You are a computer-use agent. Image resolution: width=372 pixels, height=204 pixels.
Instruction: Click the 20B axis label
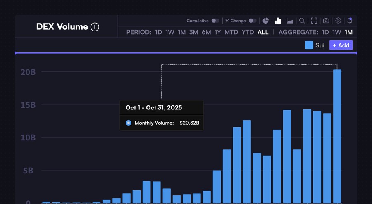pyautogui.click(x=28, y=72)
